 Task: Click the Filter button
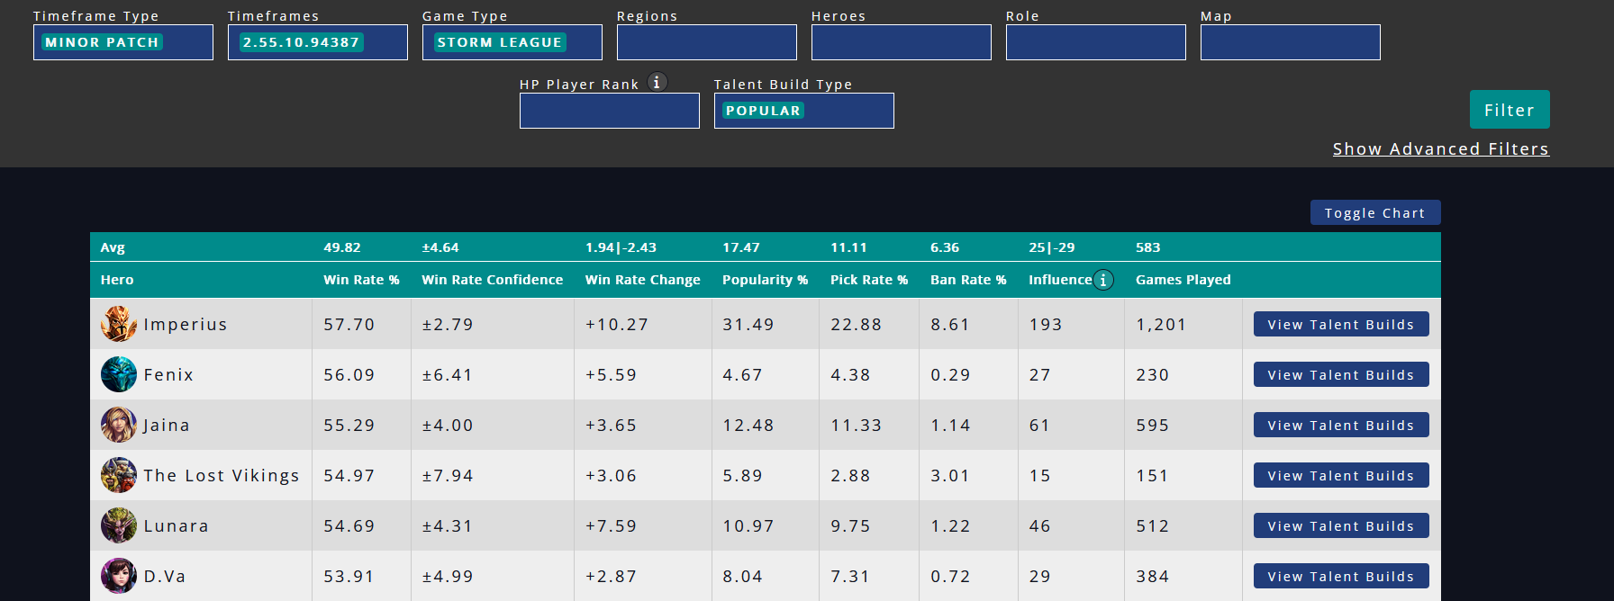(1510, 110)
